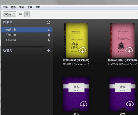Open the 转到 menu

tap(22, 7)
